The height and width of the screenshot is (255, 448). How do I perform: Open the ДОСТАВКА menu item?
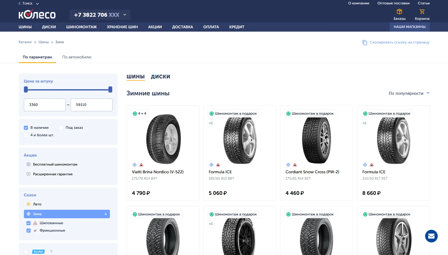pos(182,27)
